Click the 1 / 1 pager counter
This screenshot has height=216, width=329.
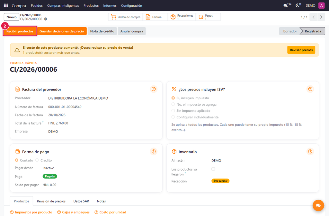[304, 17]
